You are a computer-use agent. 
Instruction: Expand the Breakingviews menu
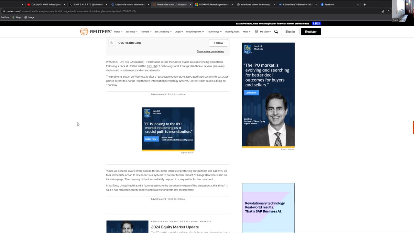click(195, 32)
